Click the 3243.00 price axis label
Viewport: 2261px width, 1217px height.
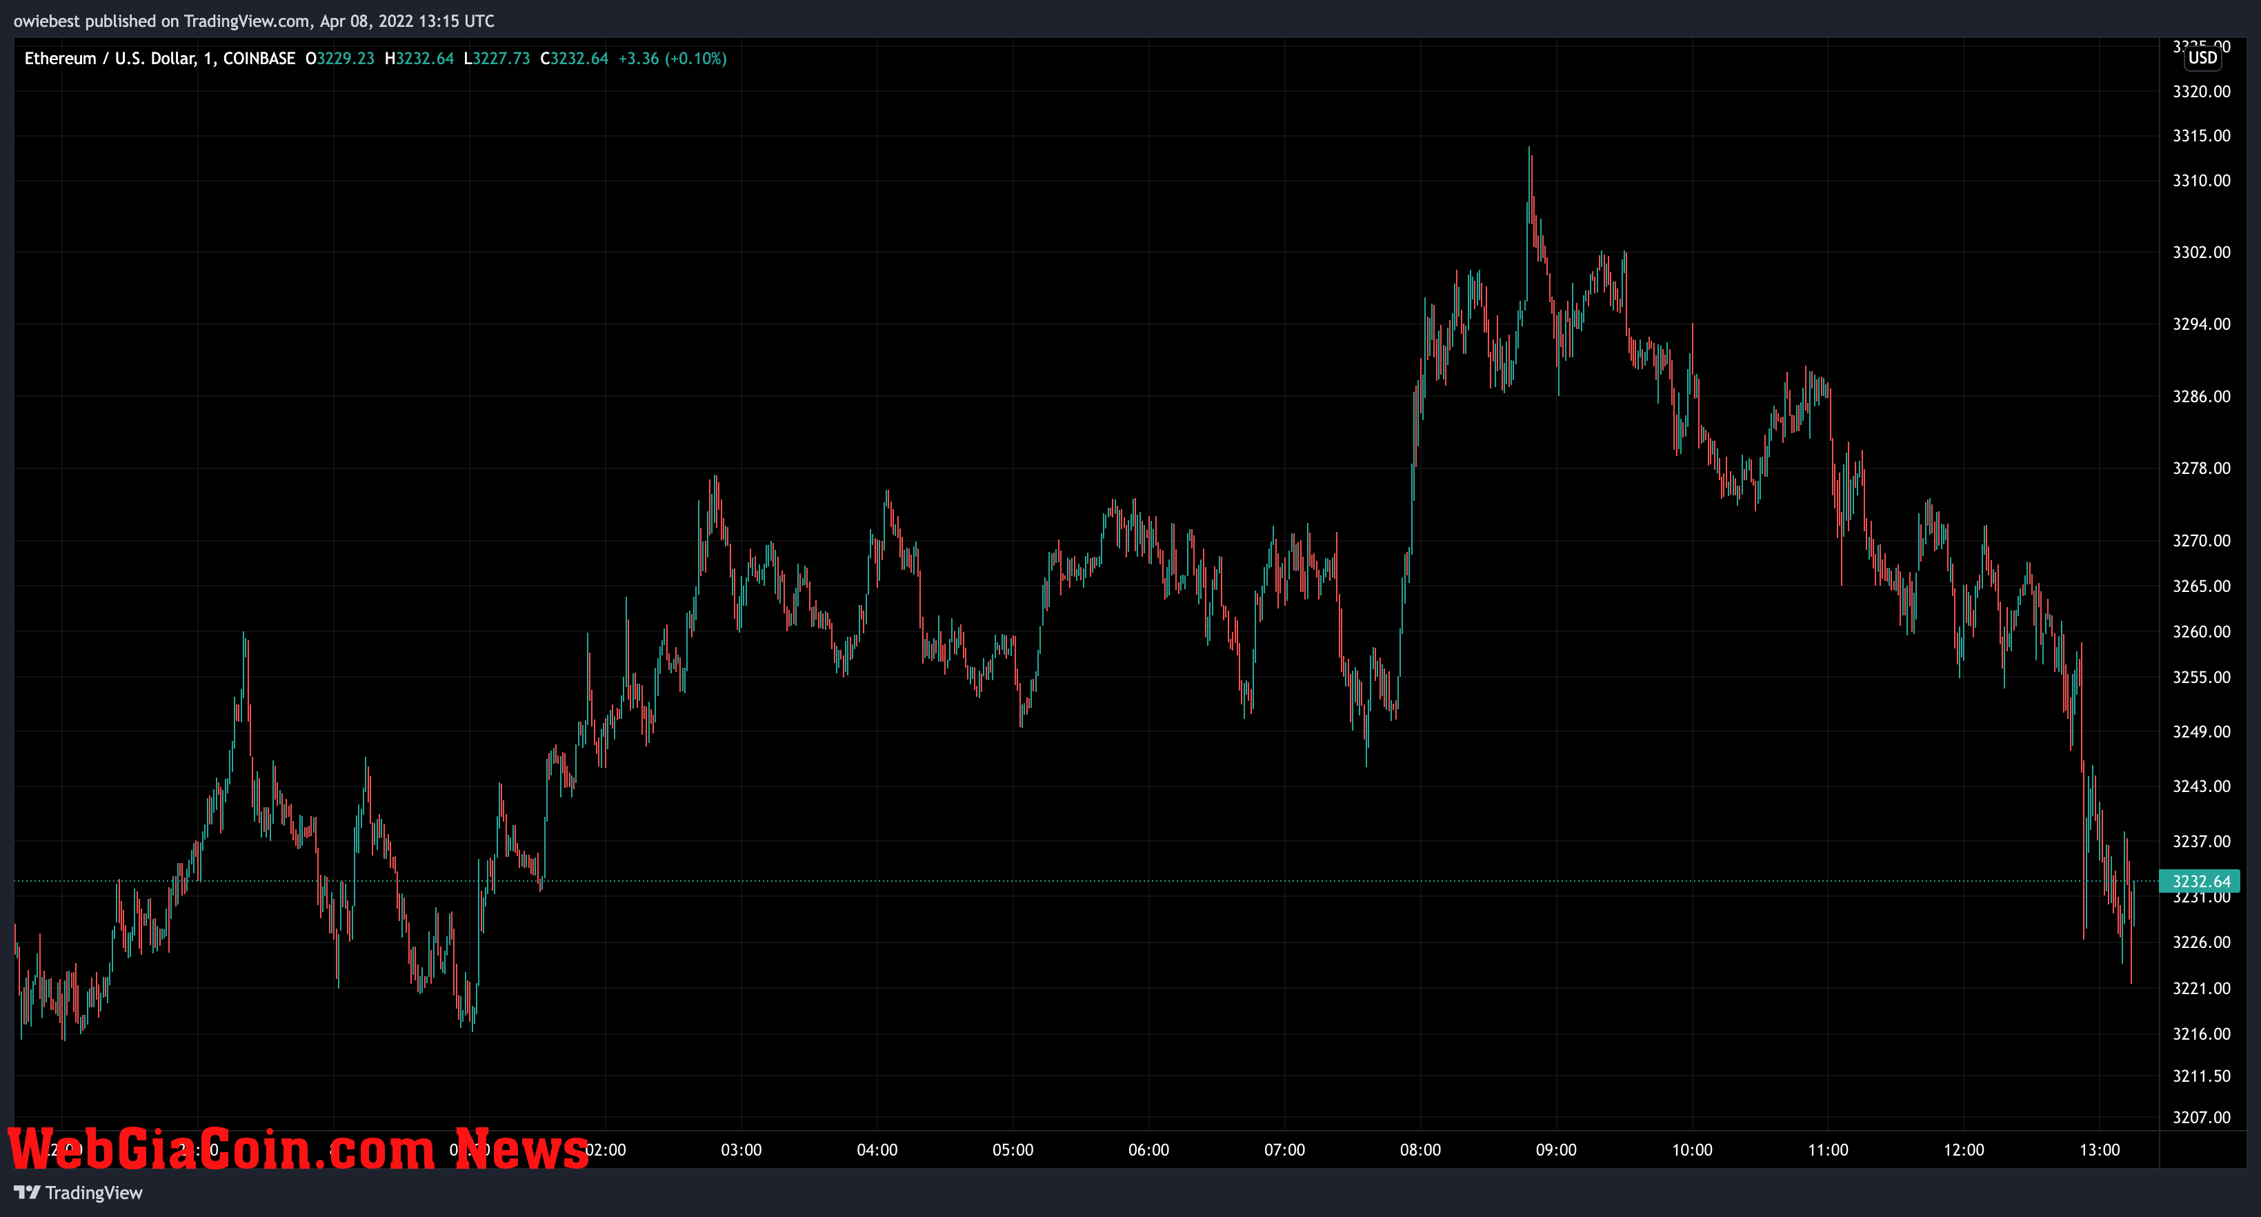[2201, 786]
